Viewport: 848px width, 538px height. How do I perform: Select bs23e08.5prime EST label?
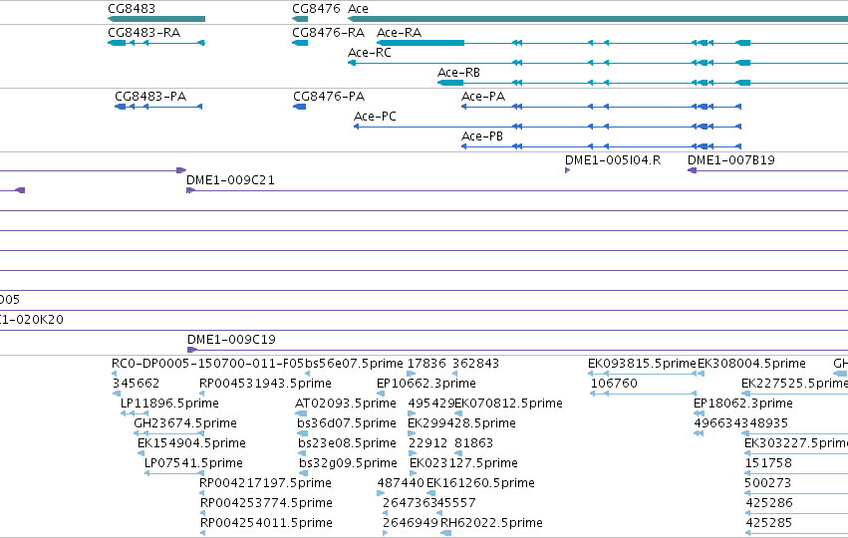pos(347,443)
